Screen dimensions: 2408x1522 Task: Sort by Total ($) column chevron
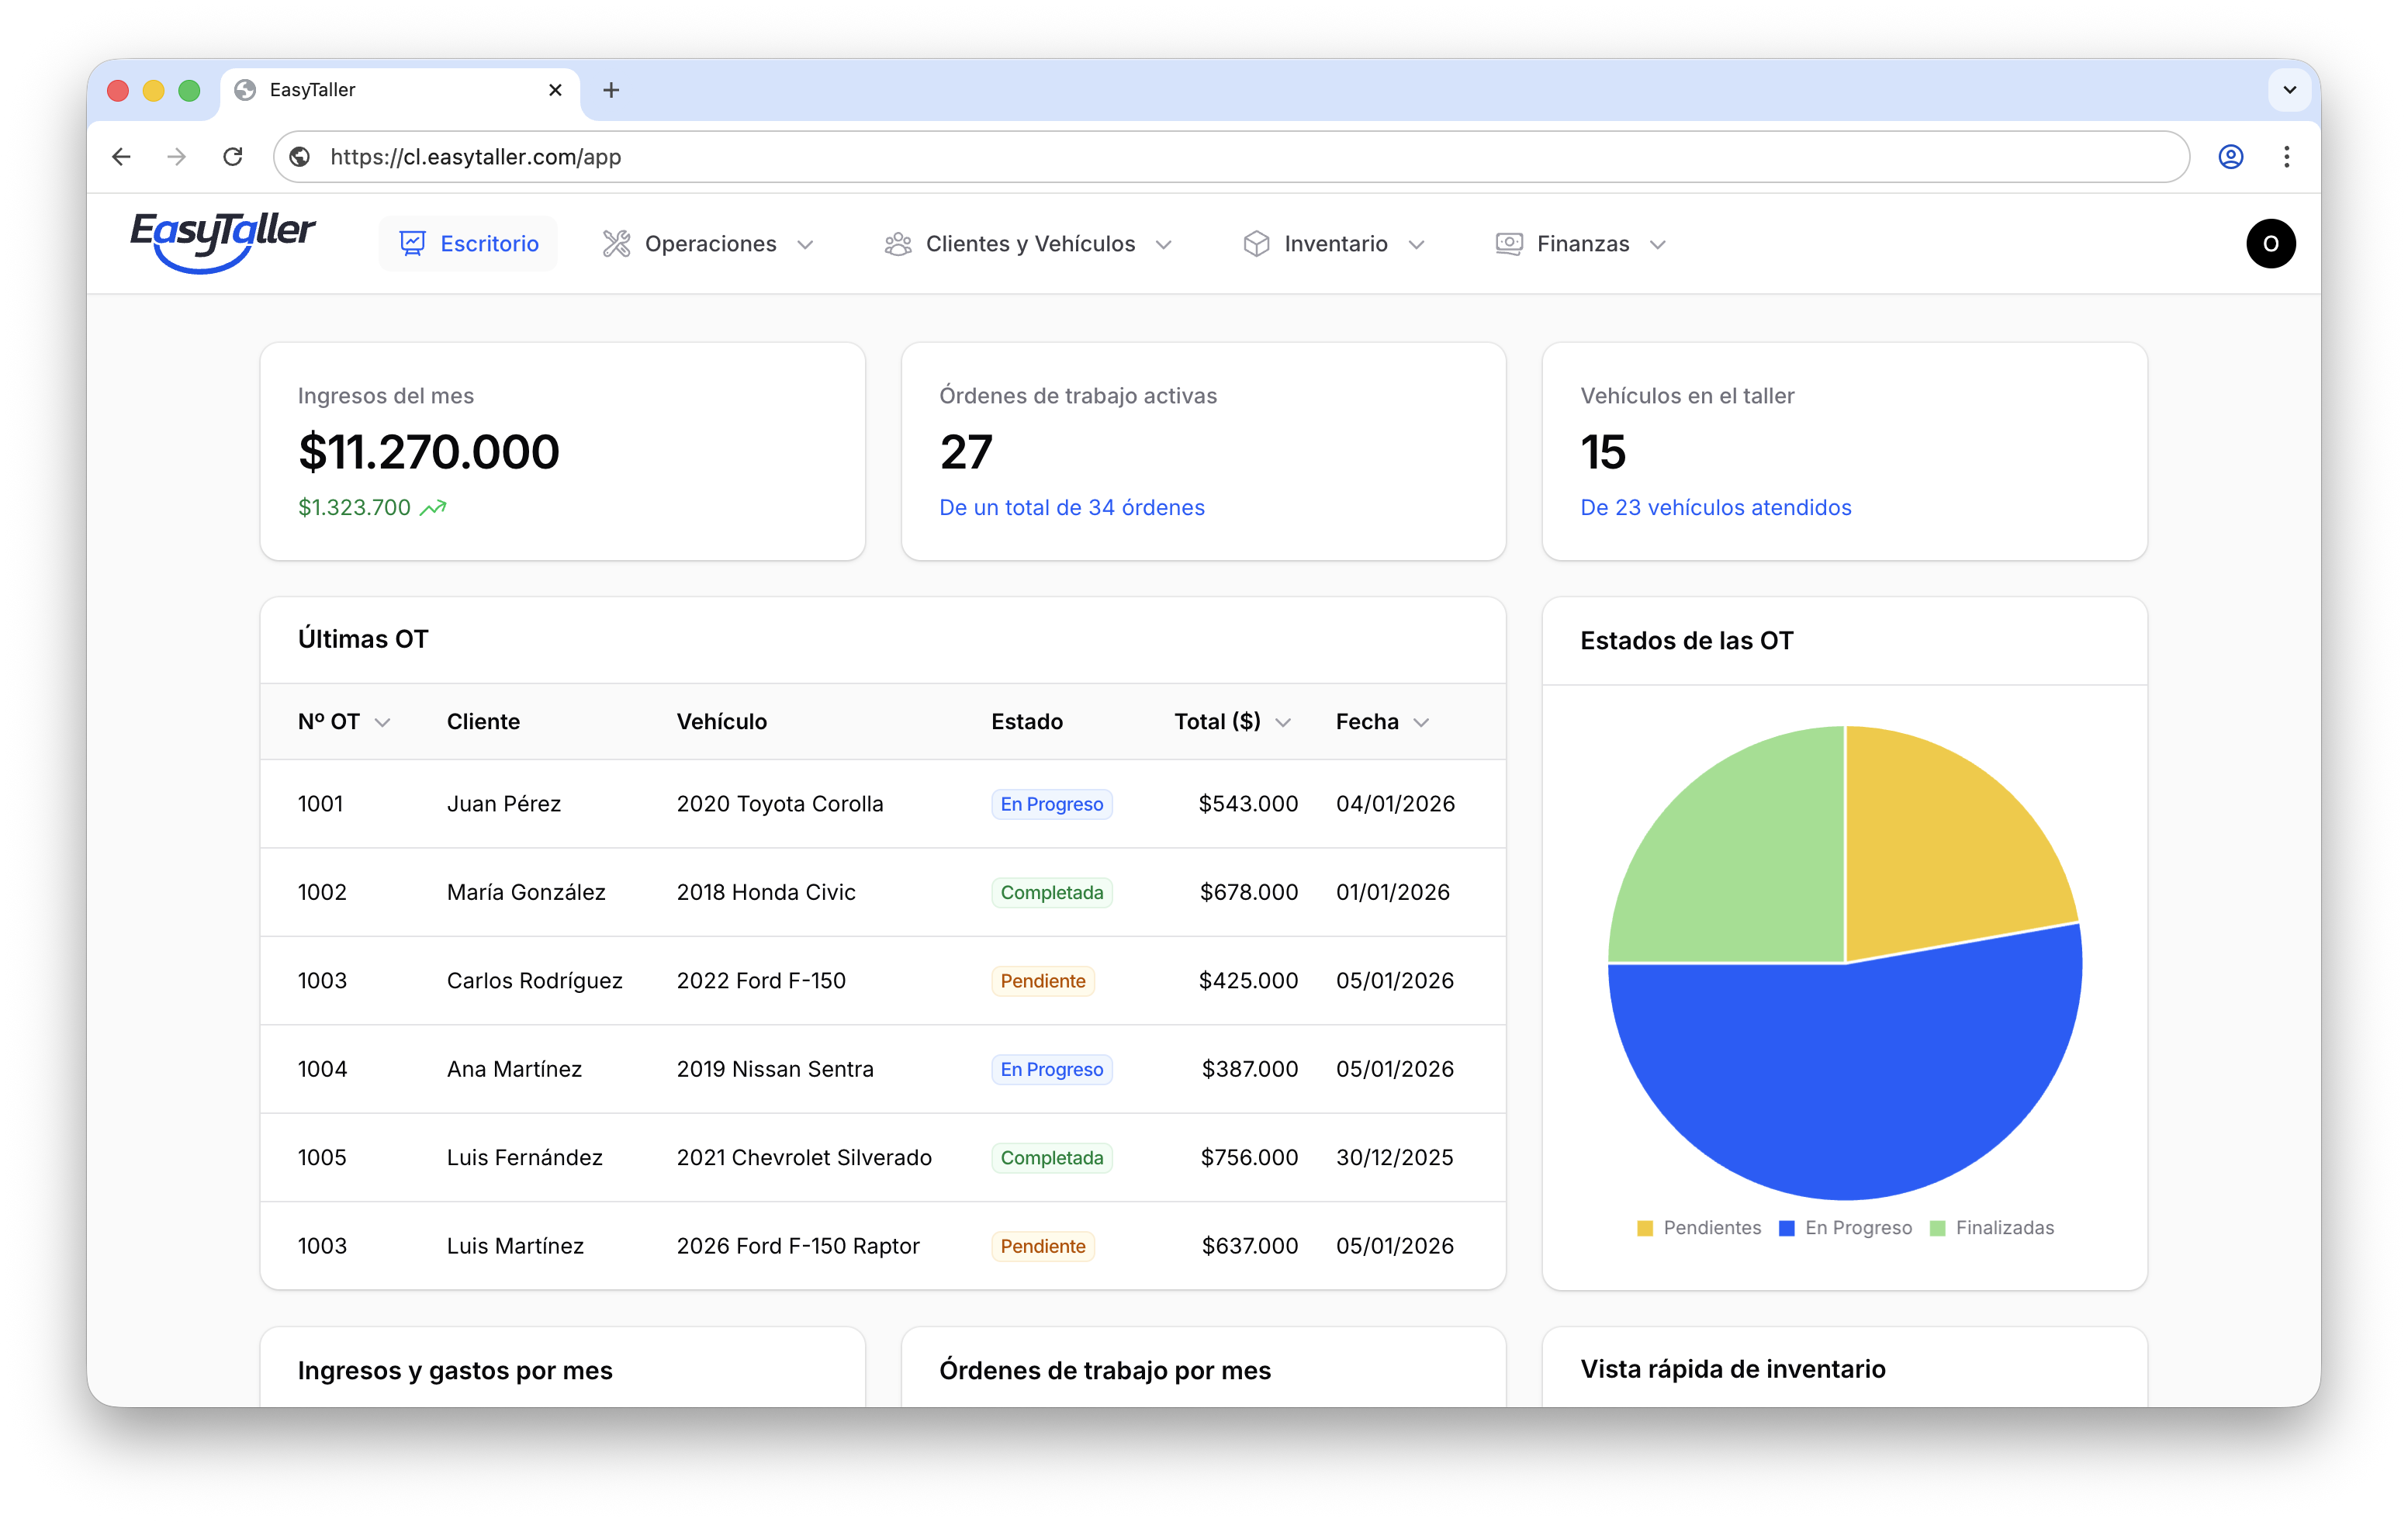tap(1283, 722)
